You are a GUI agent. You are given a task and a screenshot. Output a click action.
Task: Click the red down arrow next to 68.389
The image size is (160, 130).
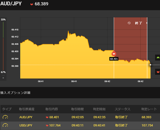click(32, 4)
